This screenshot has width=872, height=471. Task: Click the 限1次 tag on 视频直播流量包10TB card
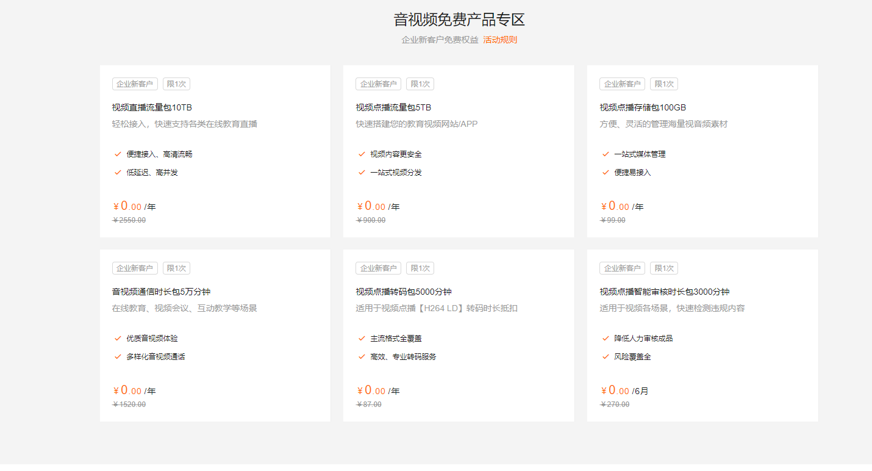pyautogui.click(x=176, y=84)
